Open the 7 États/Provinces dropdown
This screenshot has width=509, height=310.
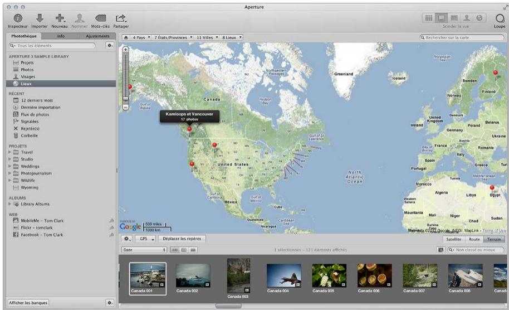click(x=173, y=37)
